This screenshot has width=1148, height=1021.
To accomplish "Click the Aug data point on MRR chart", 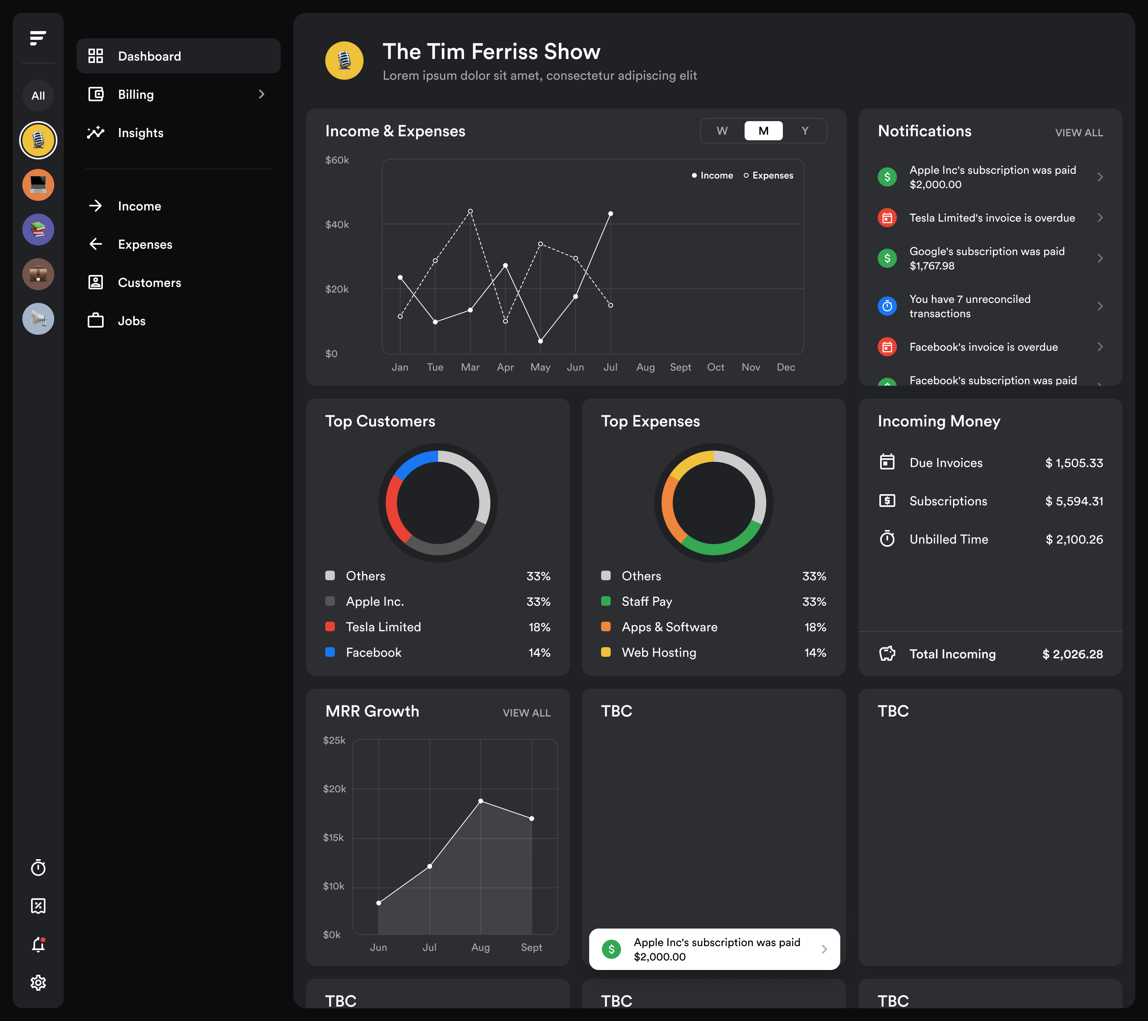I will [481, 801].
